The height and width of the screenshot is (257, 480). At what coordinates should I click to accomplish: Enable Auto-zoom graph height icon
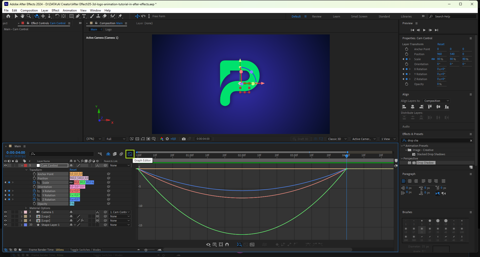click(x=239, y=245)
